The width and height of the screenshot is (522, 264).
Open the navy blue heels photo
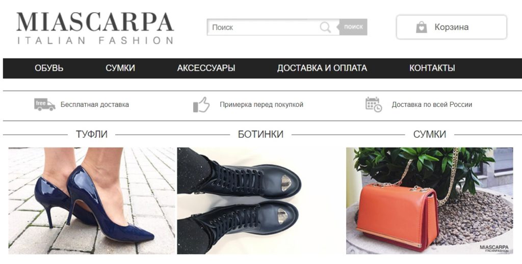coord(92,200)
